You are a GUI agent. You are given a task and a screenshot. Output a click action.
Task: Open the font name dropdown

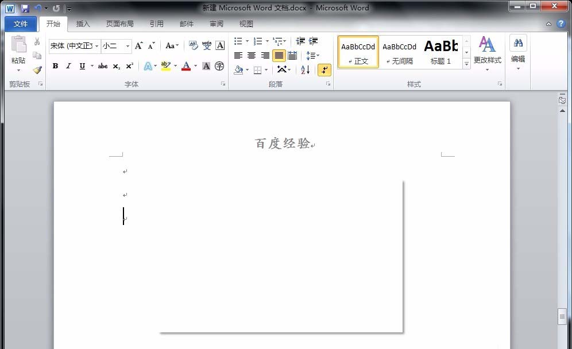(x=96, y=46)
